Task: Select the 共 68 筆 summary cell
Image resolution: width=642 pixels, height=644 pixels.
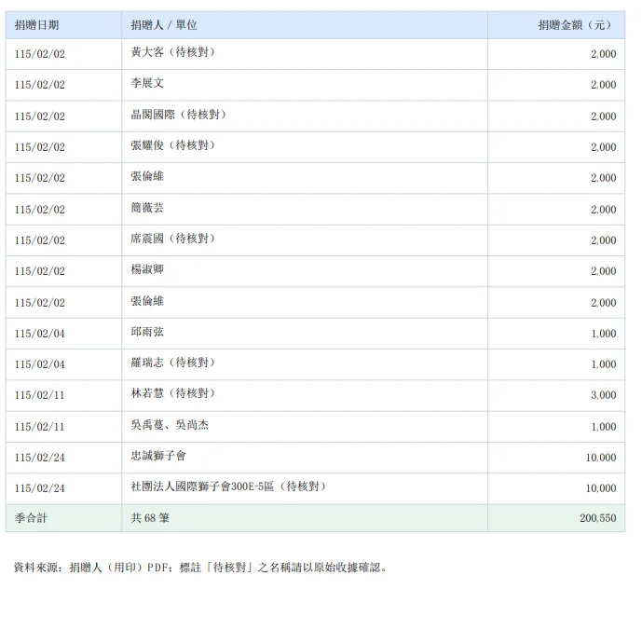Action: tap(305, 518)
